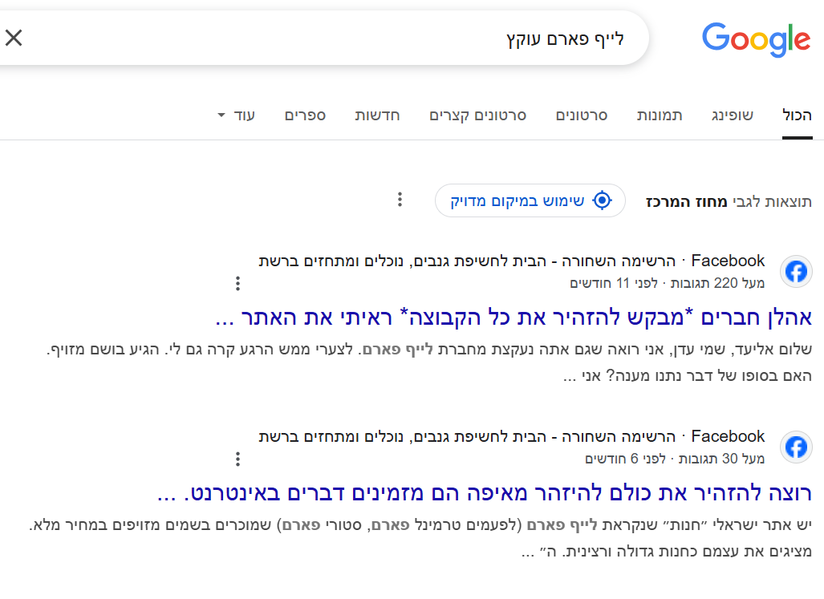Click the snippet beginning יש אתר ישראלי
Image resolution: width=824 pixels, height=599 pixels.
[420, 538]
